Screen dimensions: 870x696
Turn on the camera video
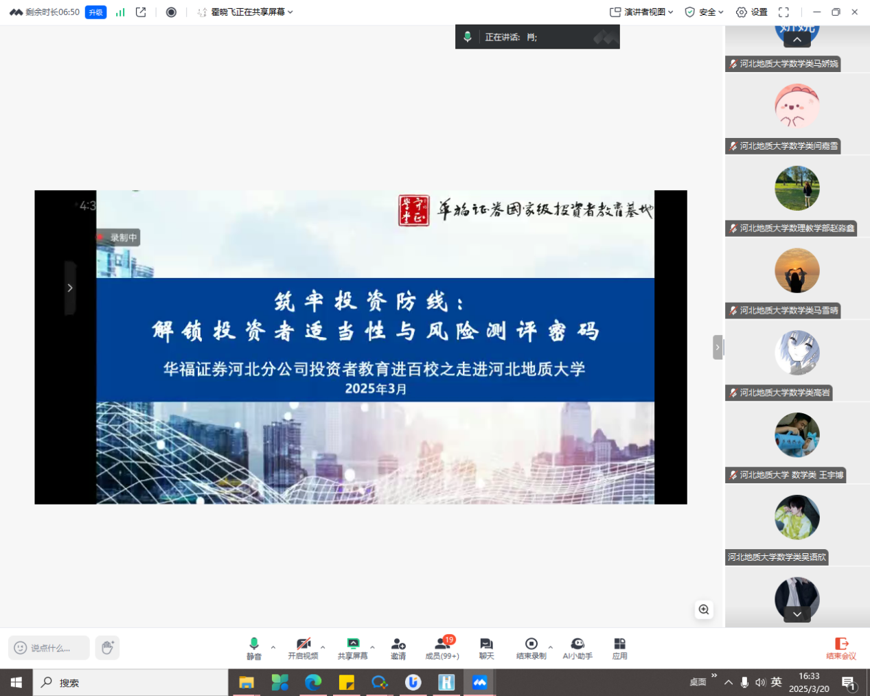tap(303, 647)
